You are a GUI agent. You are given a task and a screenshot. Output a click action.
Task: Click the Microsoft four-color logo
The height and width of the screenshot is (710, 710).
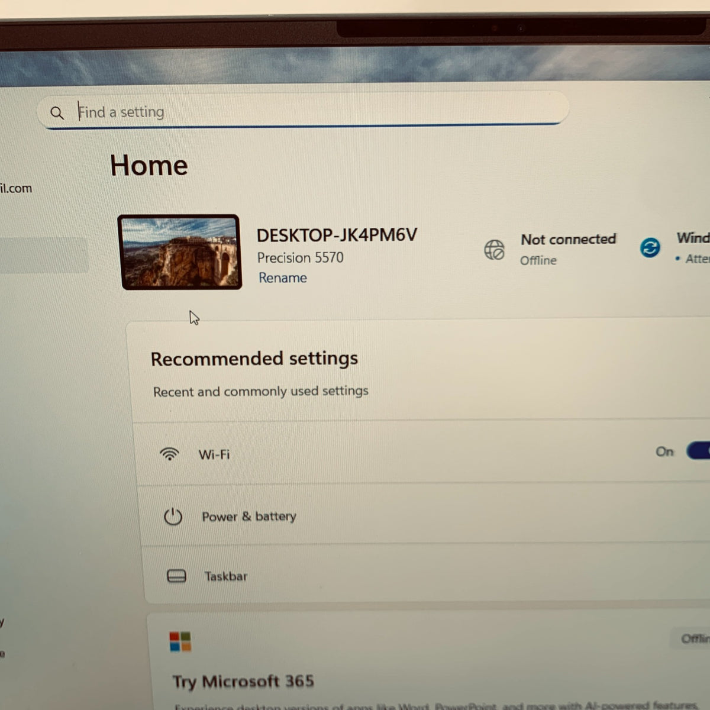coord(180,641)
